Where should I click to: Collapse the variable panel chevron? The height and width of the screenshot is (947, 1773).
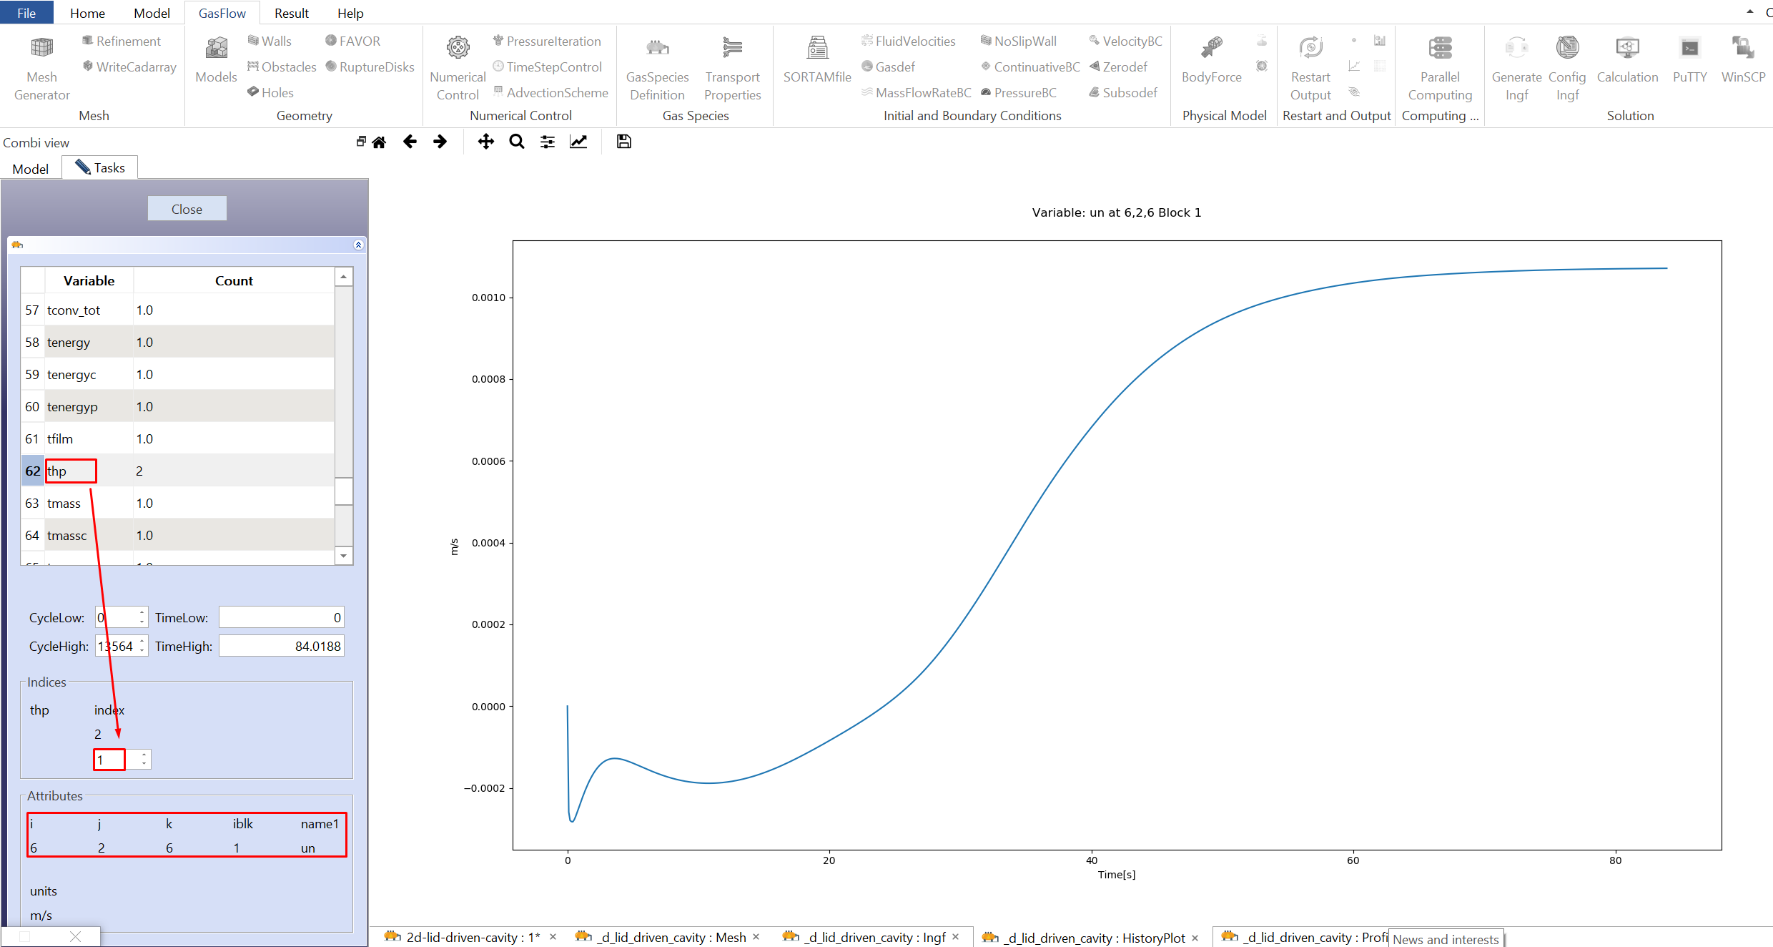pyautogui.click(x=358, y=245)
